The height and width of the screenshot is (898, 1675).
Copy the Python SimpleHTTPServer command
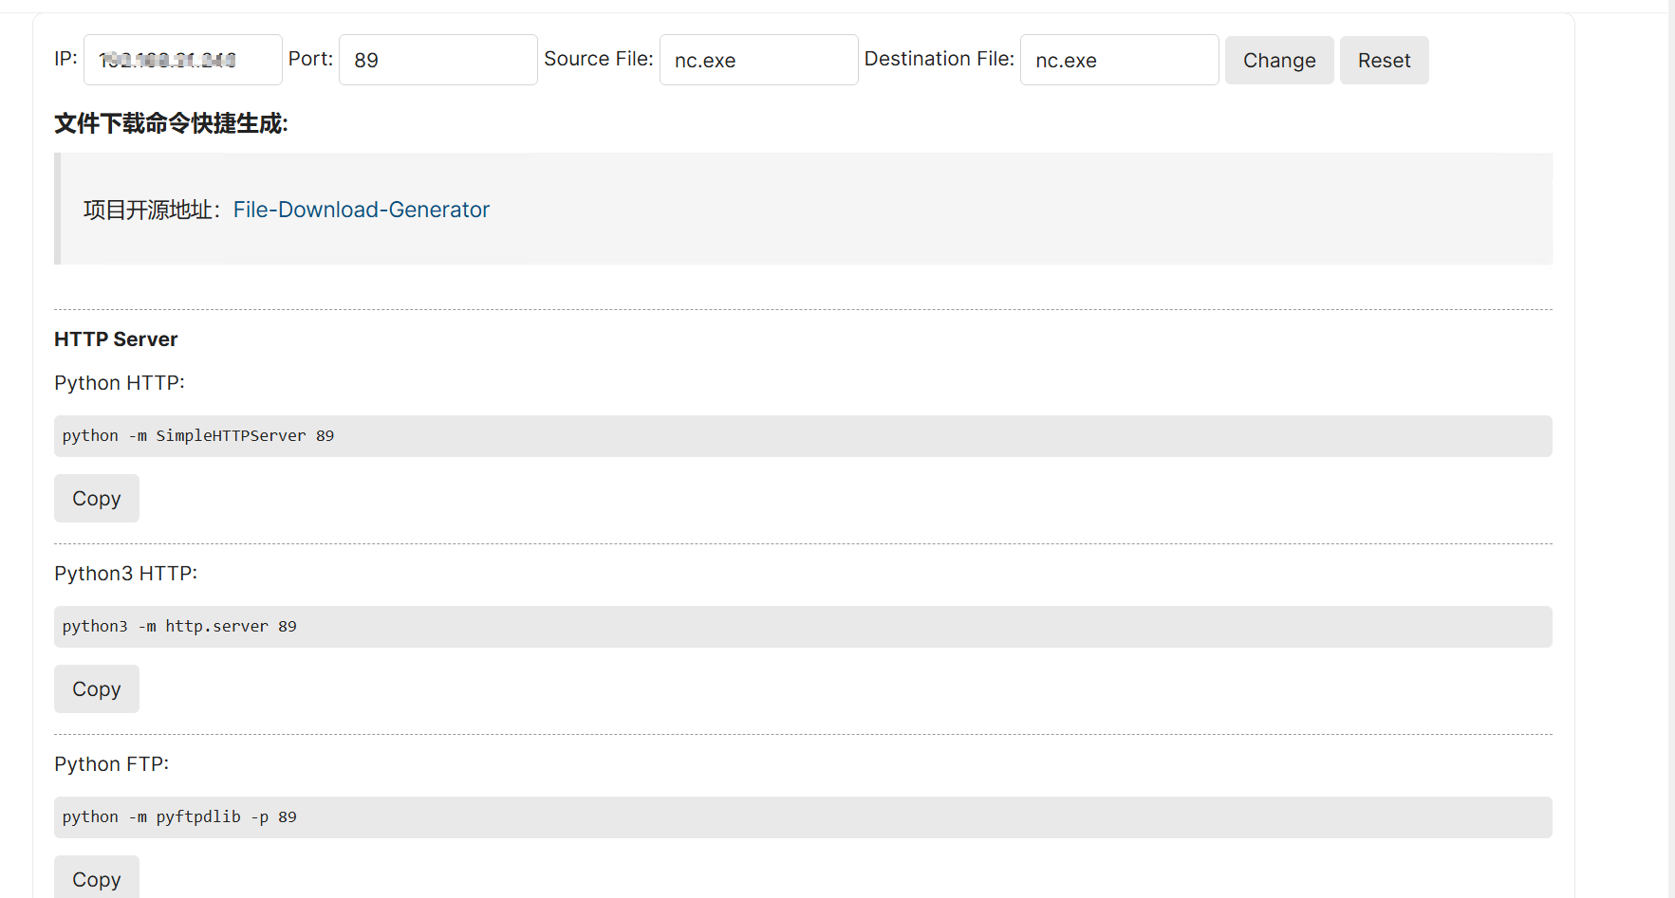[97, 499]
